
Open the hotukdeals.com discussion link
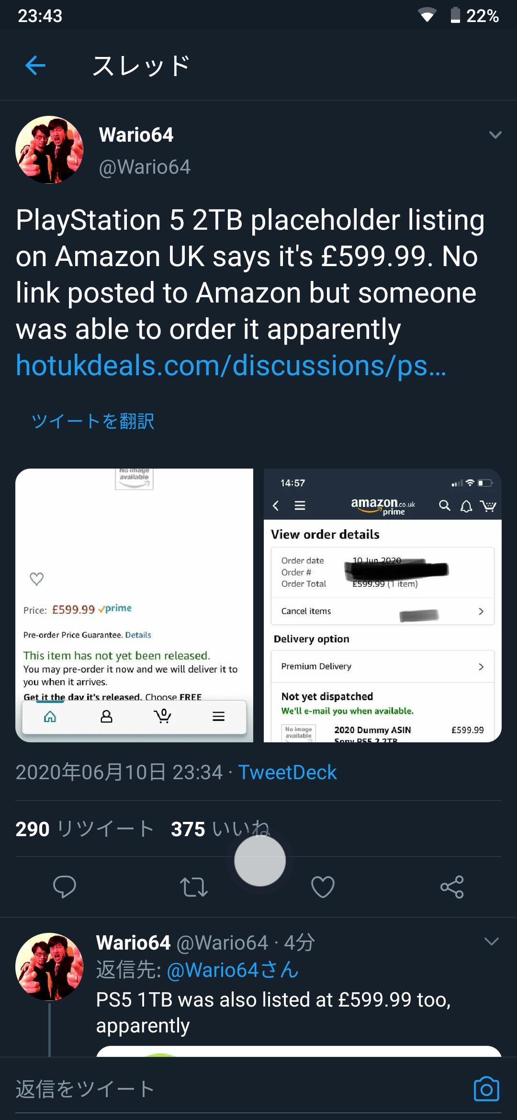(231, 366)
